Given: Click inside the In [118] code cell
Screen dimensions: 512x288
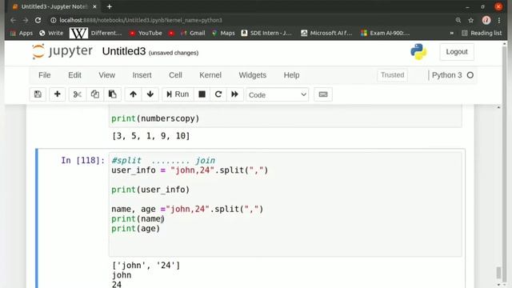Looking at the screenshot, I should [x=286, y=204].
